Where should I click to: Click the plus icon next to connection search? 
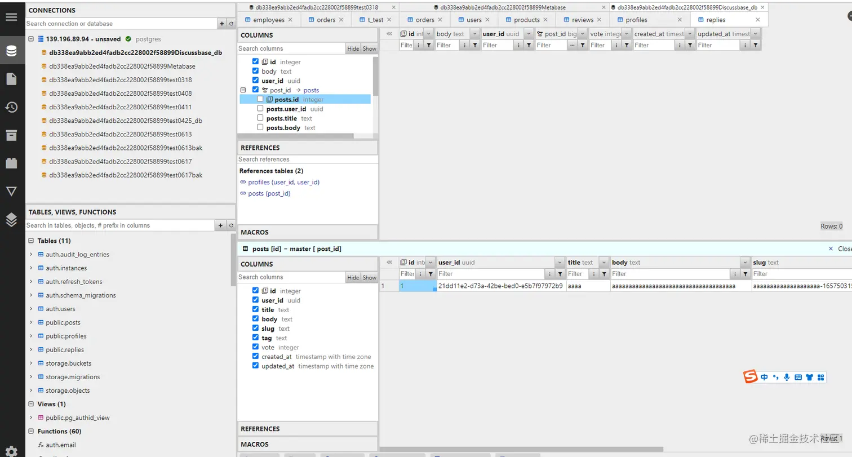(222, 24)
